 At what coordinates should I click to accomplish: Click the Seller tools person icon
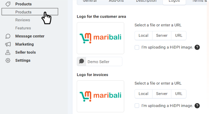[x=8, y=52]
